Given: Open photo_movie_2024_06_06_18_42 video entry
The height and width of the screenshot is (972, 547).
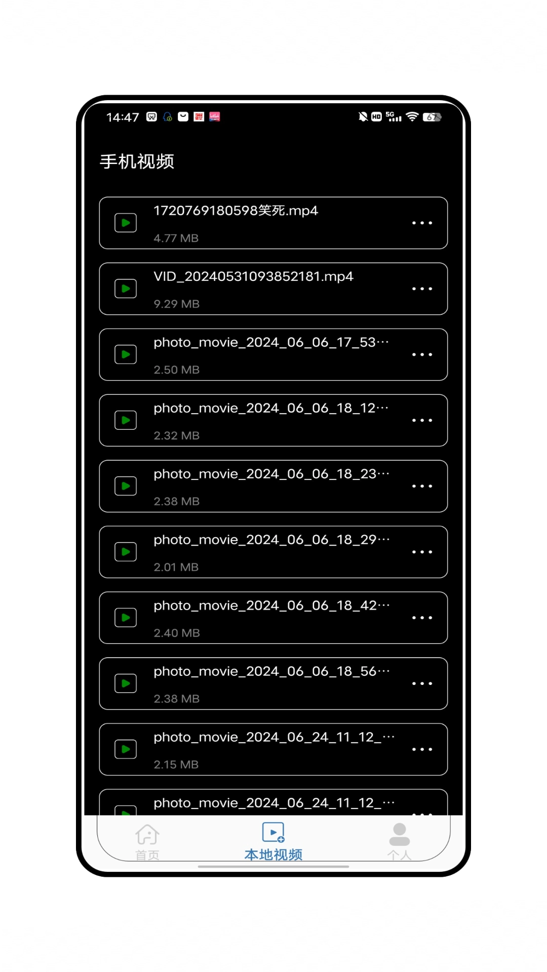Looking at the screenshot, I should click(273, 618).
